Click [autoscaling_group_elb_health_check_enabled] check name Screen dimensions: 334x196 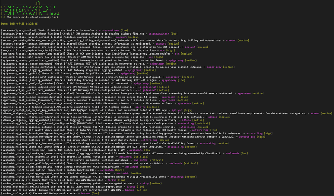pyautogui.click(x=33, y=130)
